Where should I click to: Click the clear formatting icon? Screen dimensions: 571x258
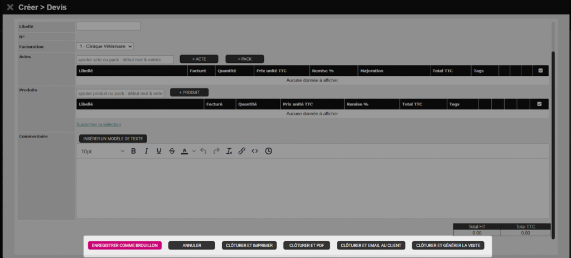[x=229, y=151]
